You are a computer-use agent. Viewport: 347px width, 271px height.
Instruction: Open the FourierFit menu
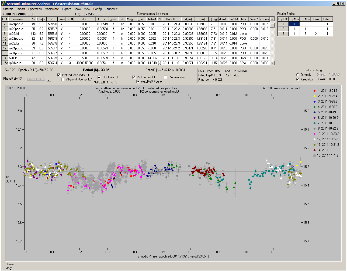pos(111,9)
